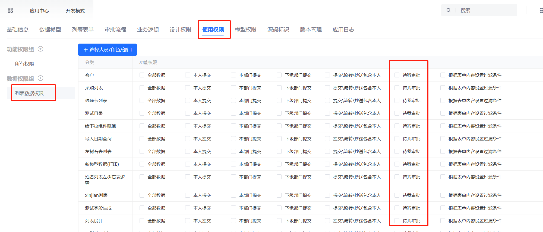The width and height of the screenshot is (543, 232).
Task: Click the xinjian列表 category cell
Action: (105, 195)
